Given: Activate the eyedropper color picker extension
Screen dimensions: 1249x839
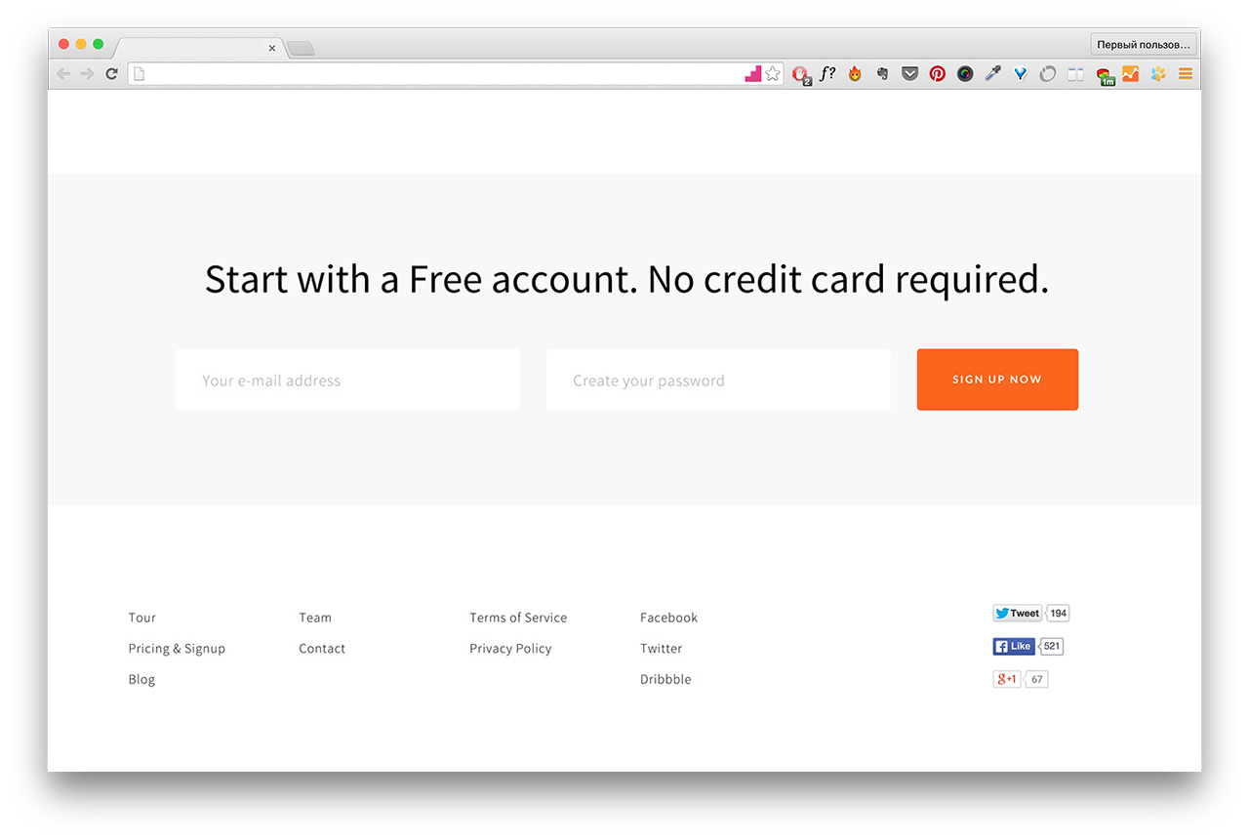Looking at the screenshot, I should pyautogui.click(x=992, y=73).
